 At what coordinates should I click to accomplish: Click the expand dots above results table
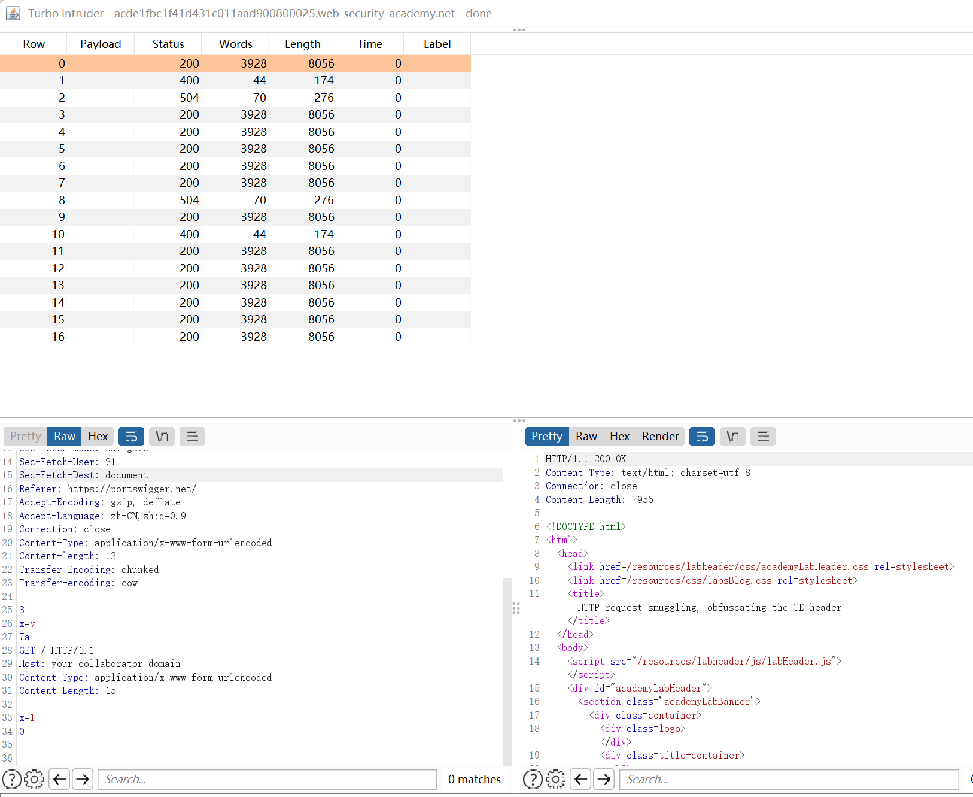519,29
